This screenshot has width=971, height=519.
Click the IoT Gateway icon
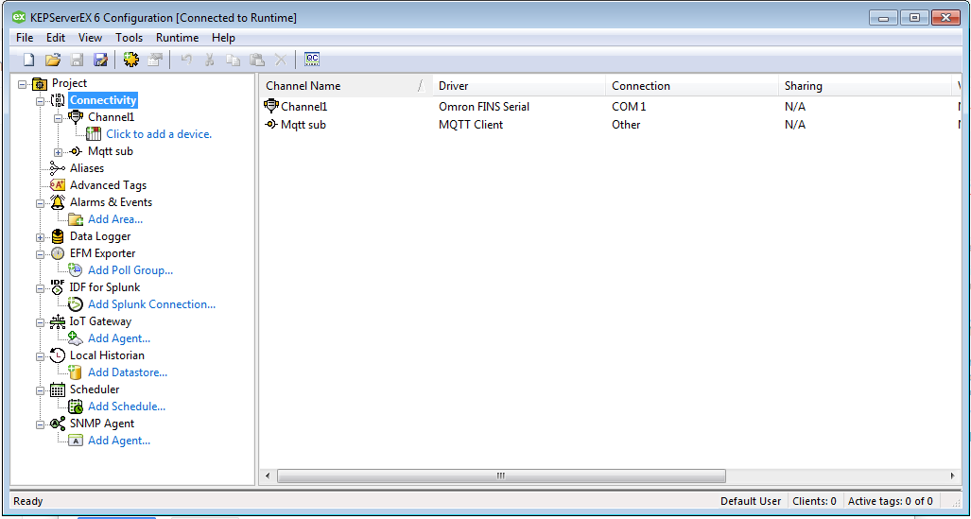tap(58, 321)
